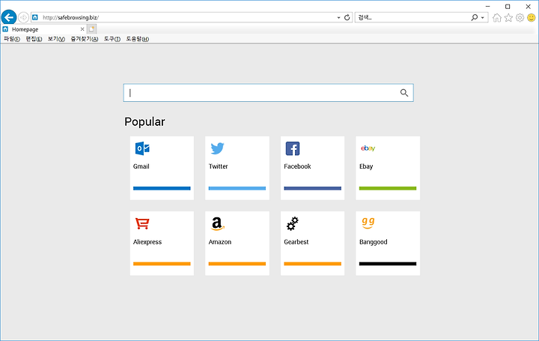Click the site favicon in the address bar
The width and height of the screenshot is (539, 341).
[35, 17]
